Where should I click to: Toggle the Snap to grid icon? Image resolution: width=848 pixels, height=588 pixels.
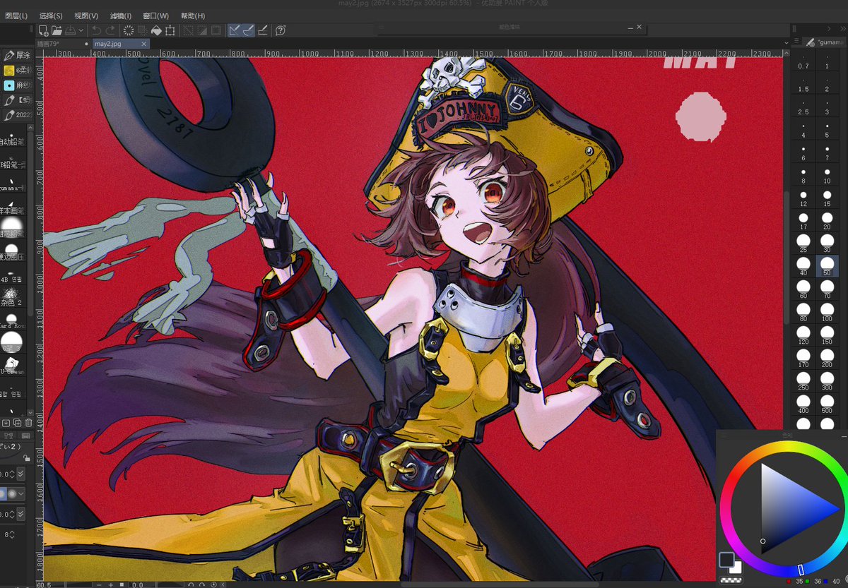[x=263, y=30]
